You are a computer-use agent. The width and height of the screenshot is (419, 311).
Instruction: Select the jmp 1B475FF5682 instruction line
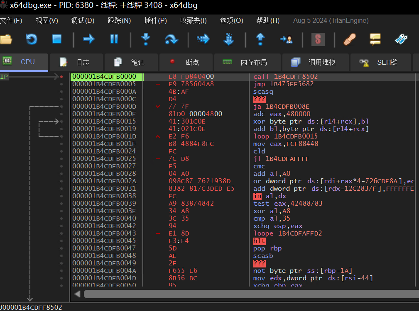[283, 84]
